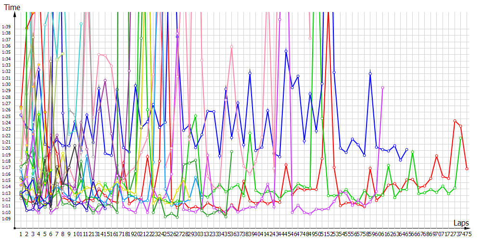Click the 1:20 time axis label

(x=6, y=148)
